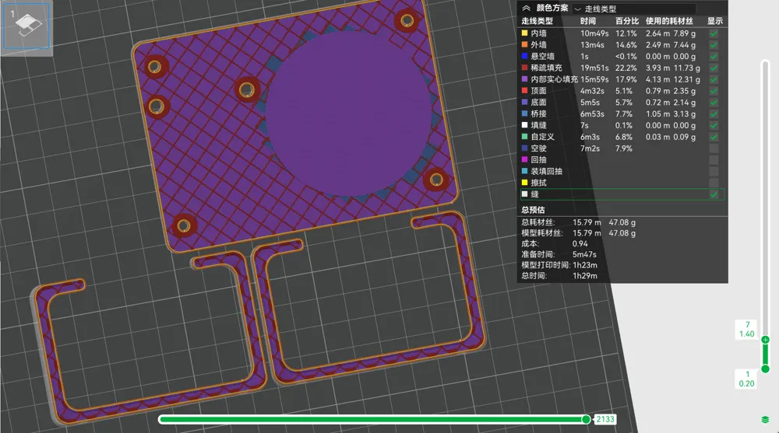779x433 pixels.
Task: Click the green 自定义 color swatch
Action: point(524,136)
